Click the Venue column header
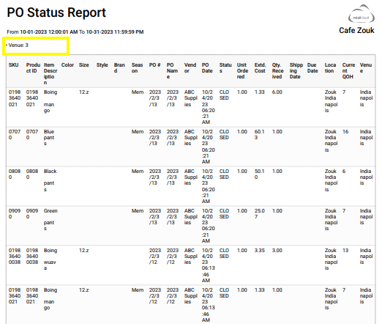The image size is (382, 324). (x=366, y=68)
